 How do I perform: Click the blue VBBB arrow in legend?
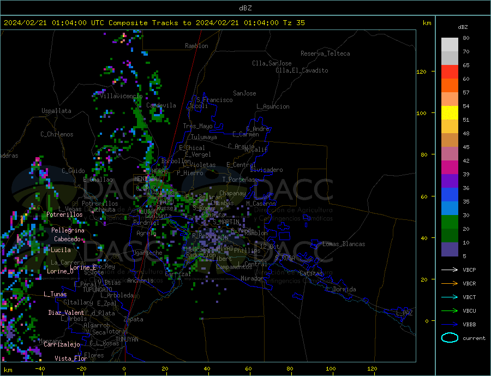coord(450,324)
